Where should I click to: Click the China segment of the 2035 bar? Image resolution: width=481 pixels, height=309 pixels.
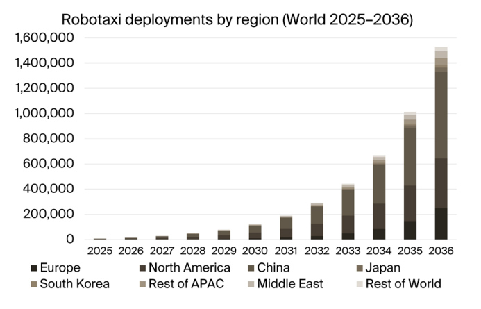coord(410,156)
